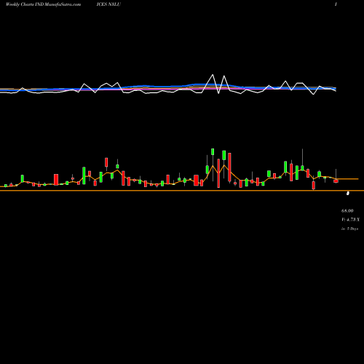Click the 'in 5 Days' label
This screenshot has width=364, height=364.
tap(349, 229)
